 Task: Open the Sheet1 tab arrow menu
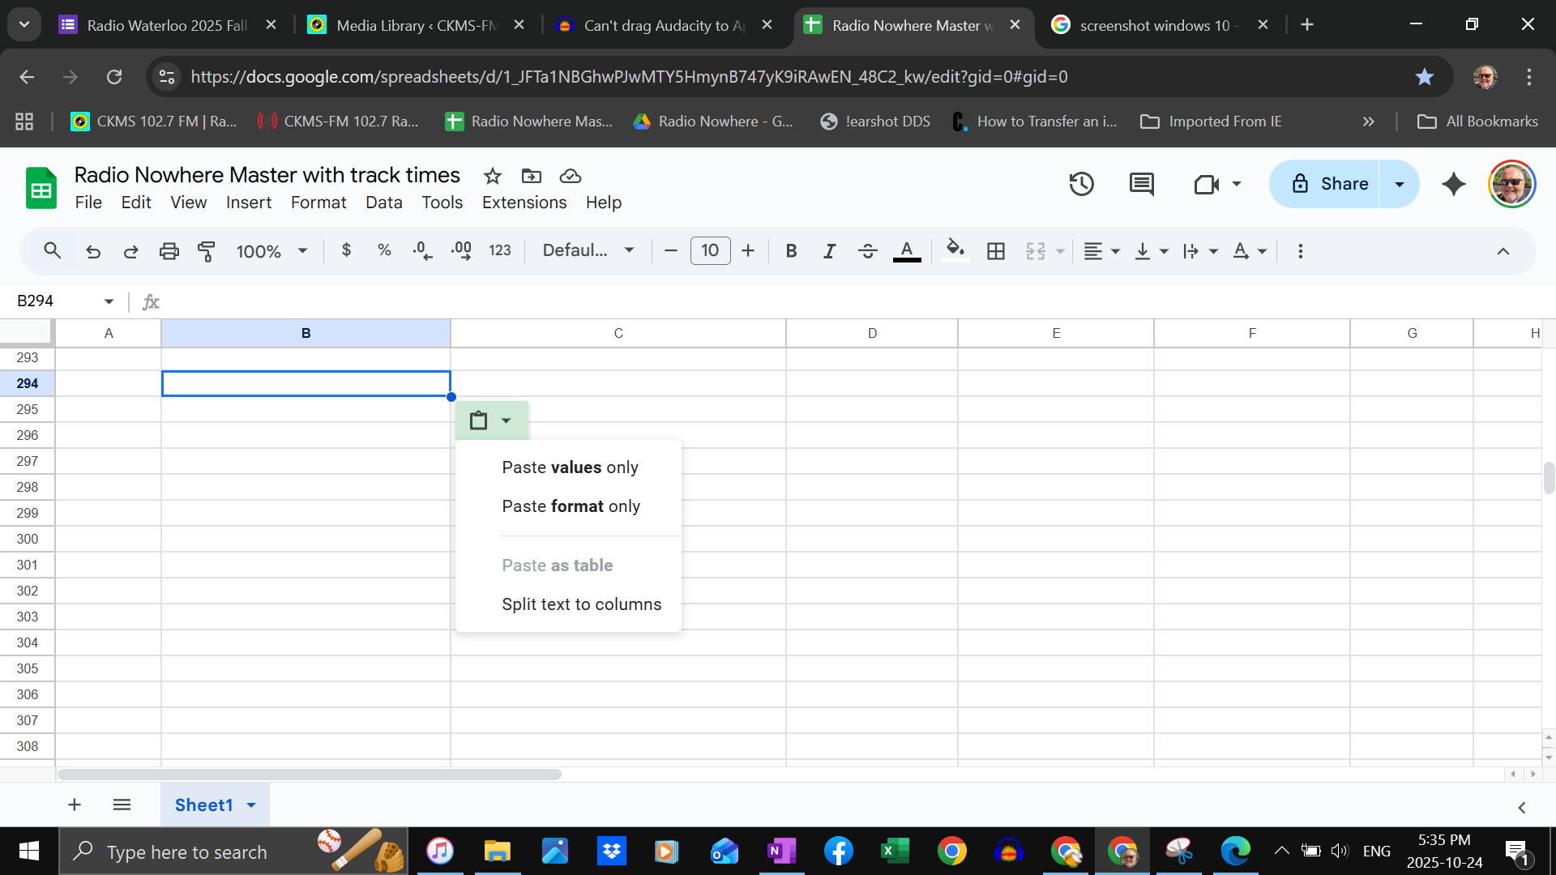click(x=251, y=805)
